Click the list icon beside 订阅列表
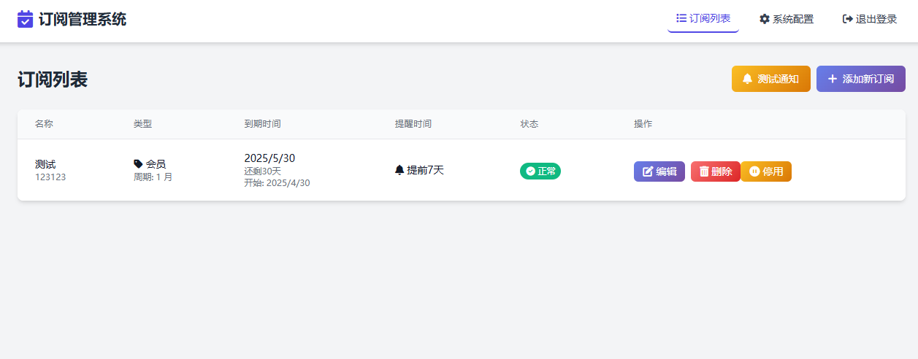Viewport: 918px width, 359px height. click(681, 18)
